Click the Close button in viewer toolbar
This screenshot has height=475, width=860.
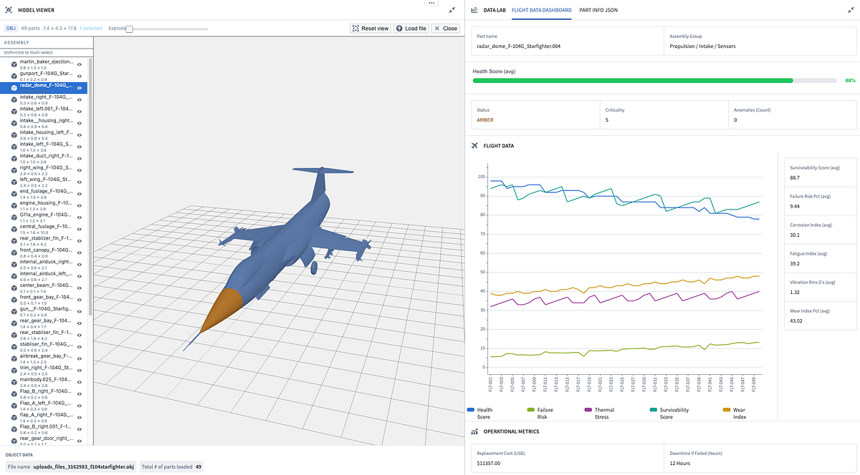(445, 29)
